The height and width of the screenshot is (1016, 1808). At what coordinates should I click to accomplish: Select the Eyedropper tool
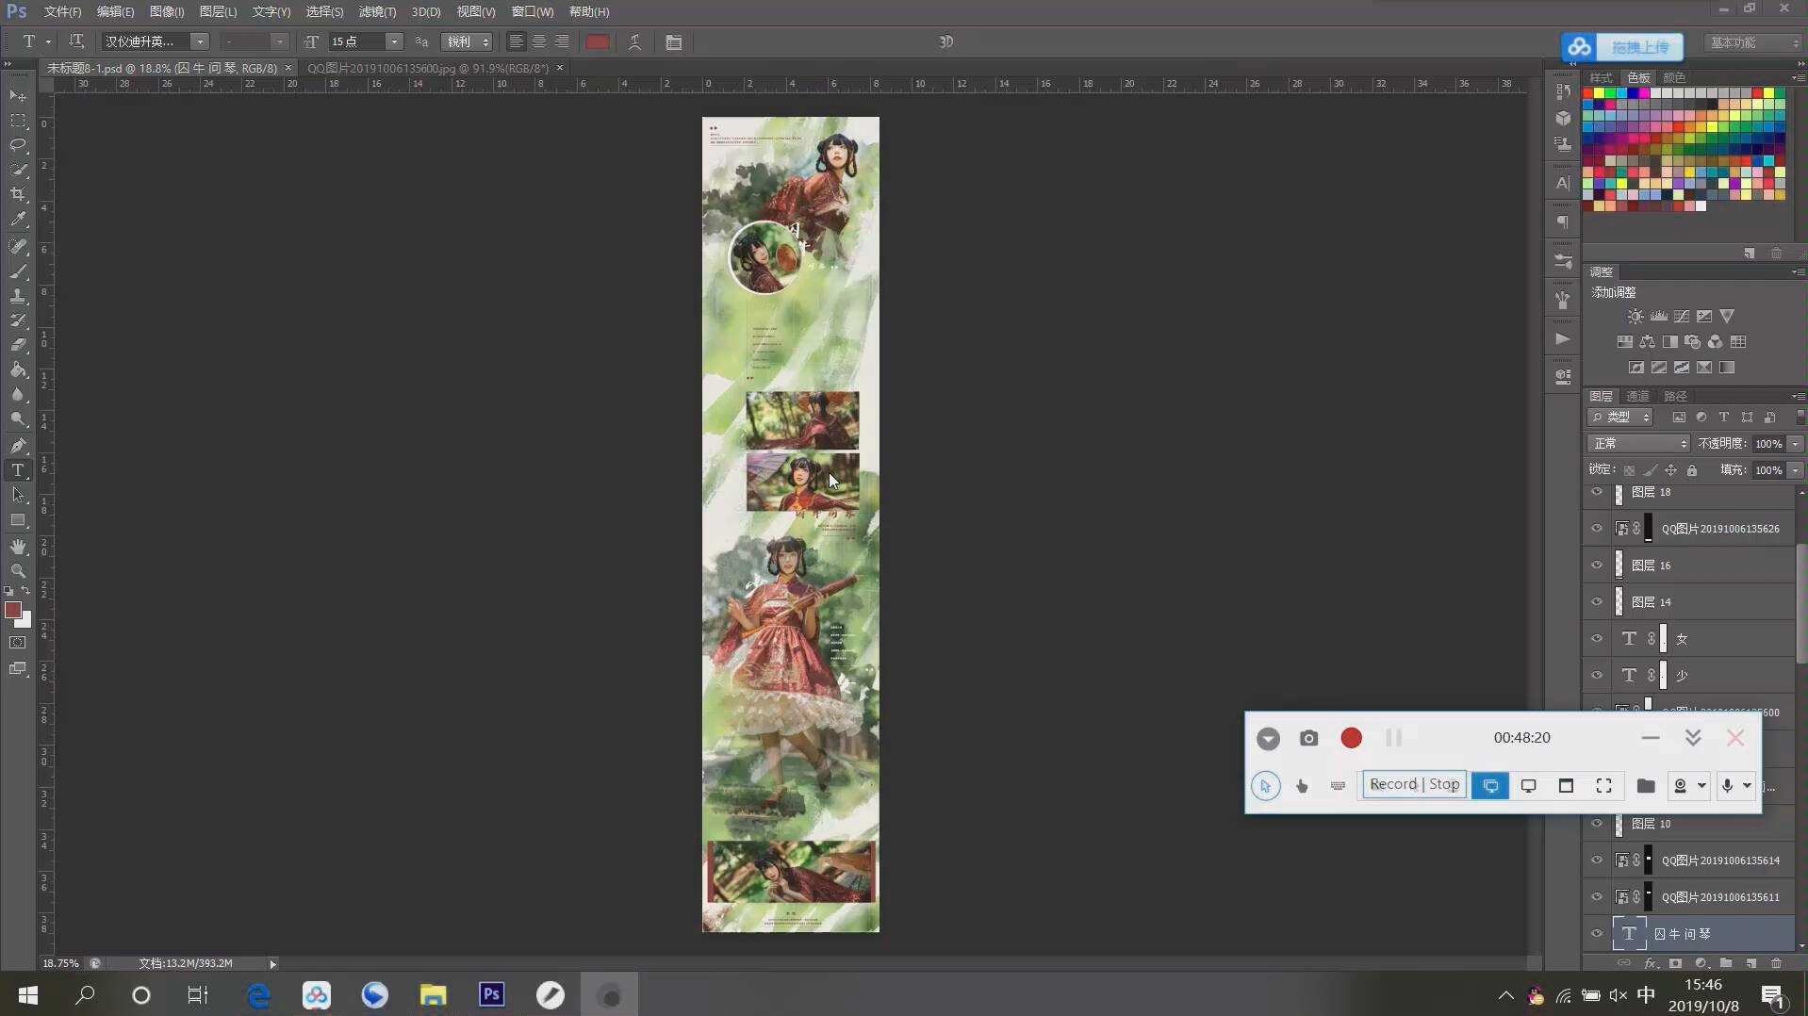click(18, 219)
